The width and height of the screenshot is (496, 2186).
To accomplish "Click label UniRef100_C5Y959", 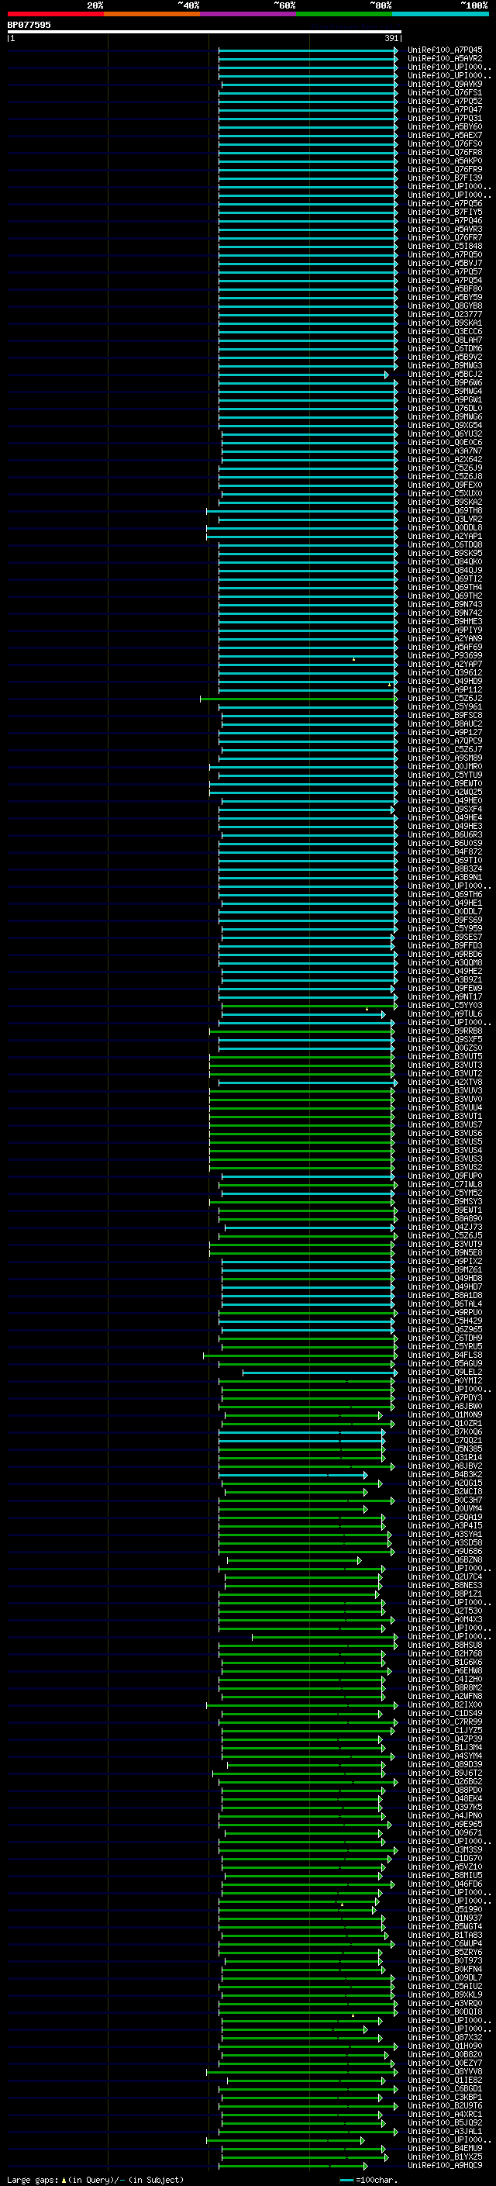I will pos(445,929).
